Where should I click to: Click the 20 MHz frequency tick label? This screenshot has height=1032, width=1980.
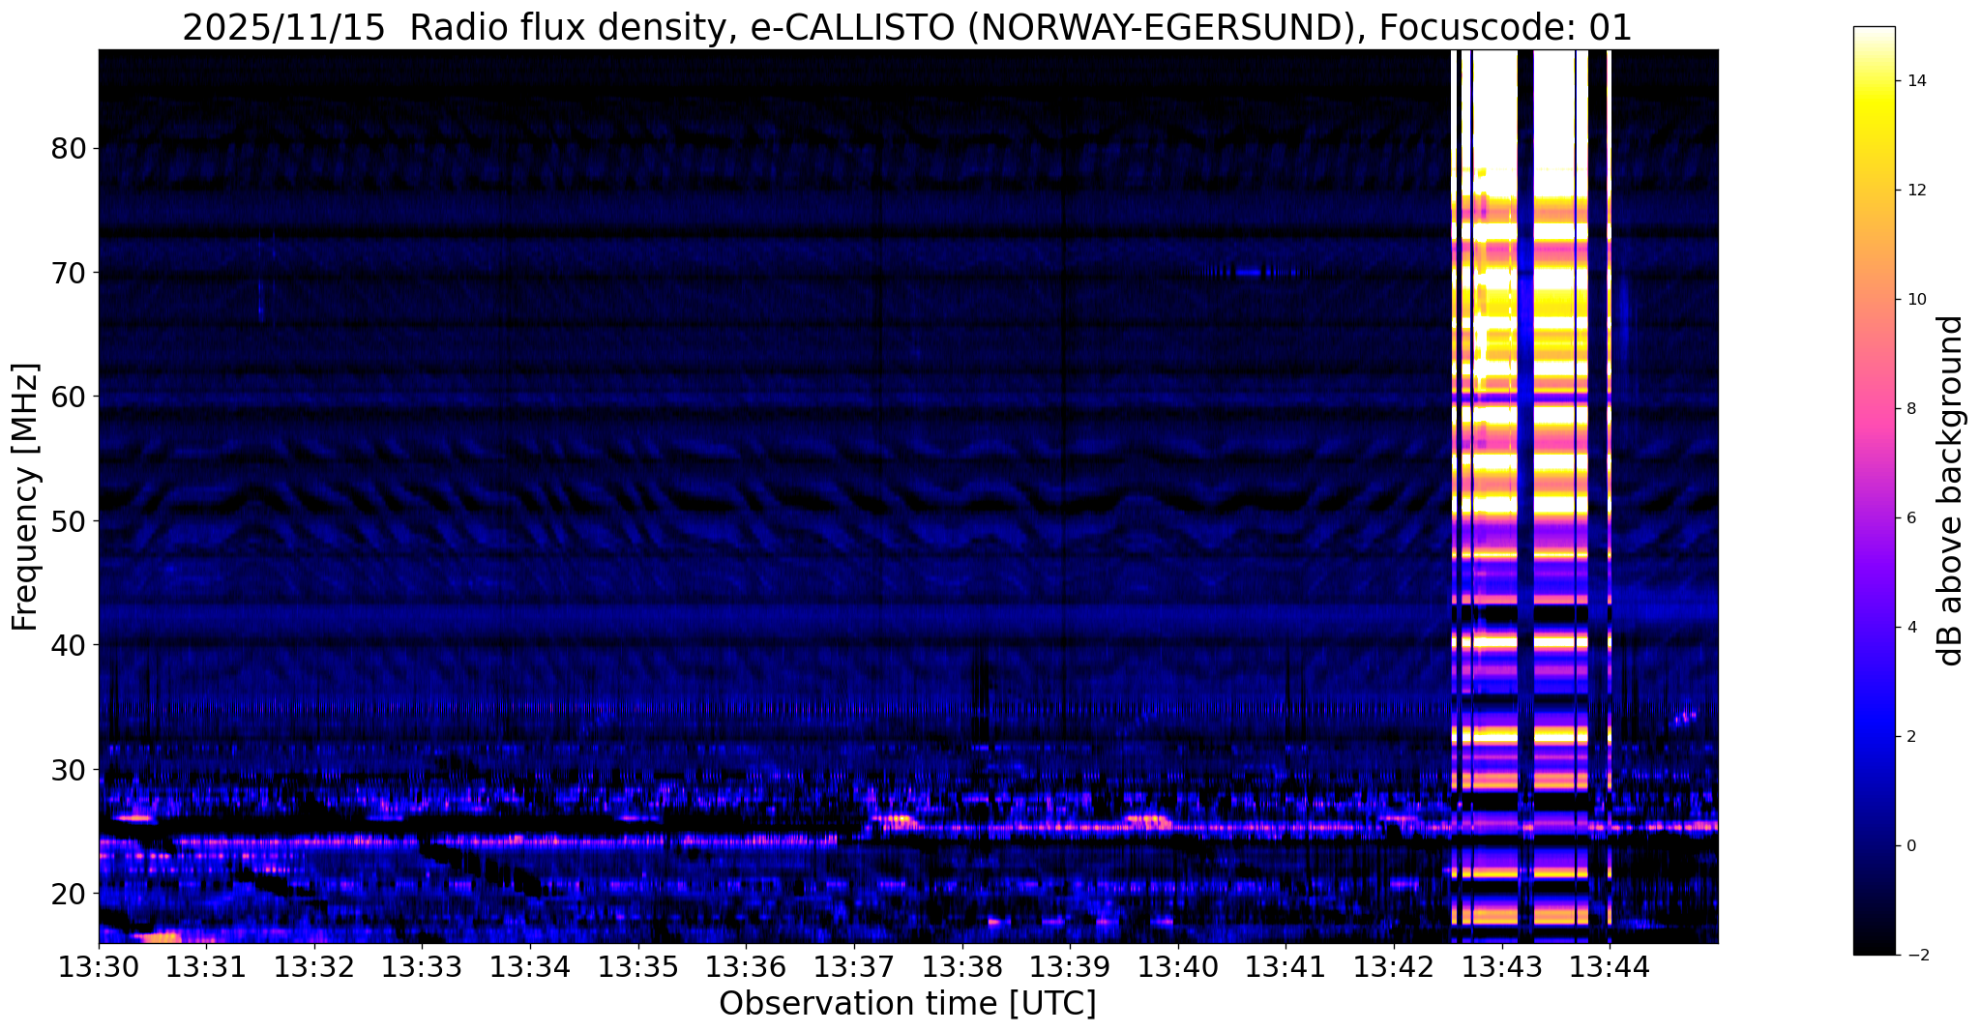(68, 893)
